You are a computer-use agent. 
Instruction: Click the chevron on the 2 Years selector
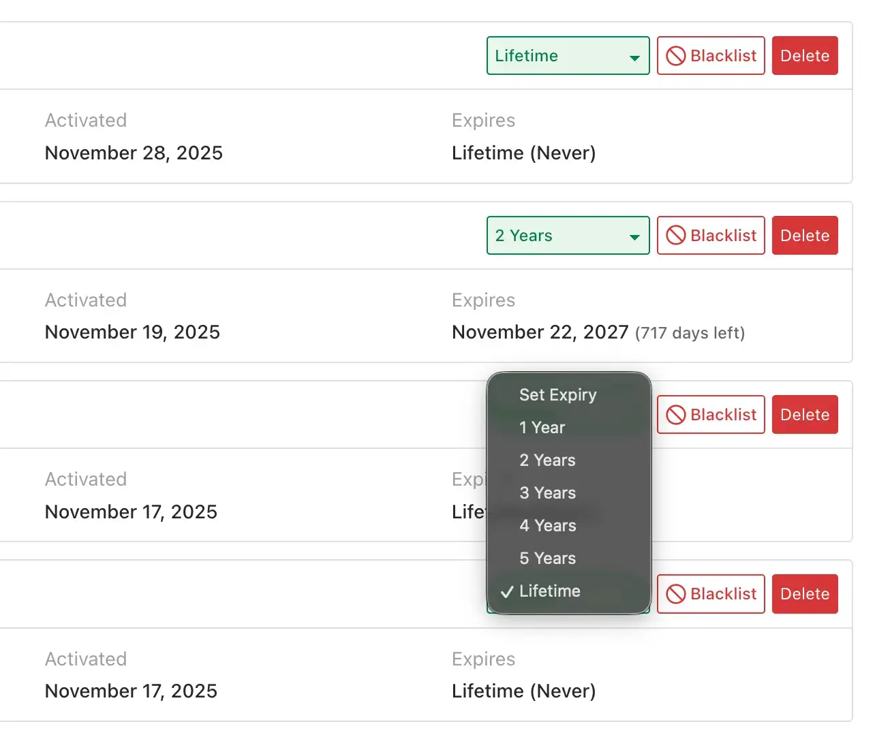click(634, 236)
